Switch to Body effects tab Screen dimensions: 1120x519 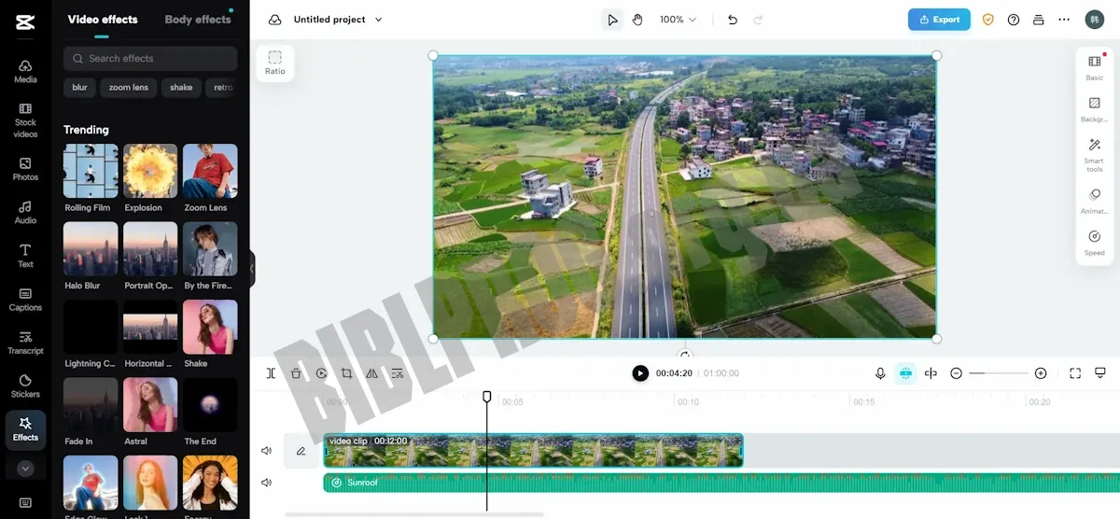[198, 20]
